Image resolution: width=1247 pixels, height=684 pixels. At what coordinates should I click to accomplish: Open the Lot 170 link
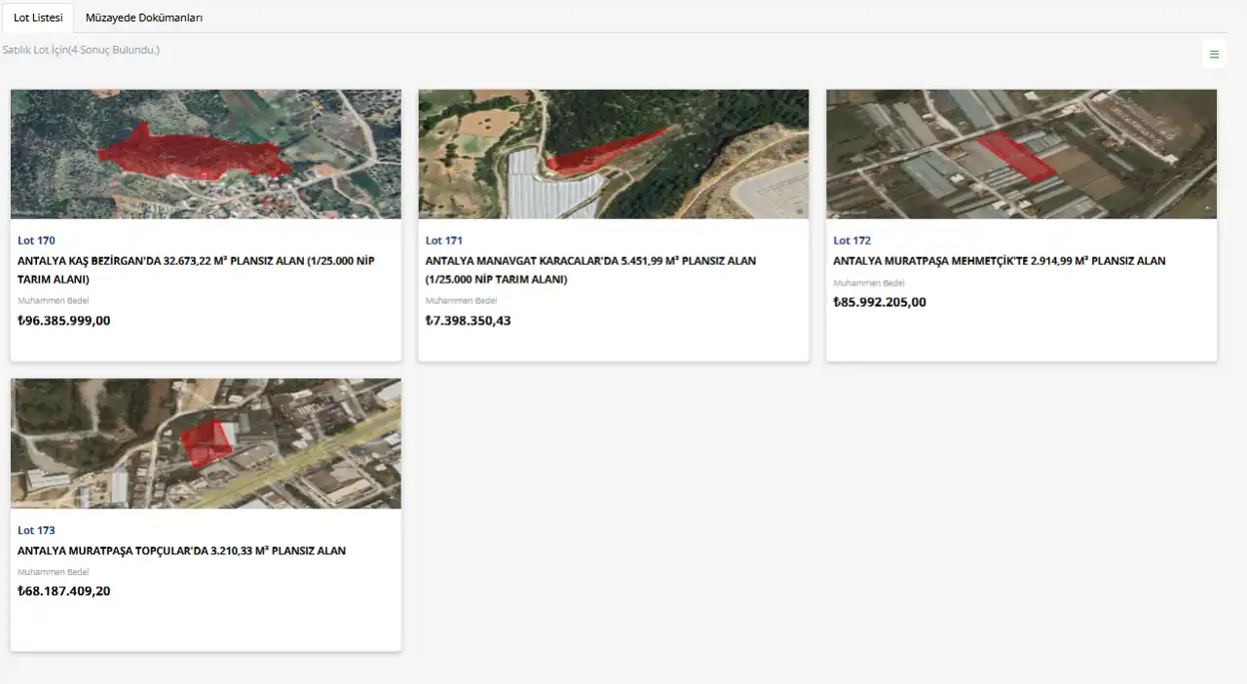click(x=36, y=240)
